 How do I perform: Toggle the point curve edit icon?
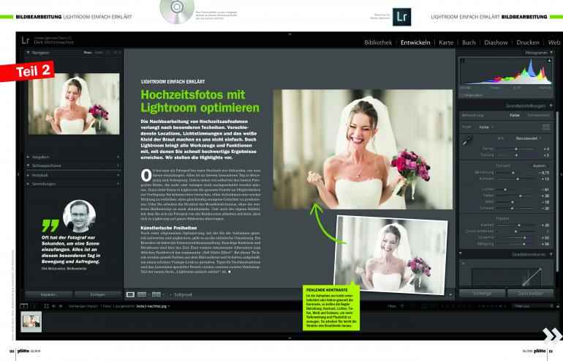coord(464,263)
